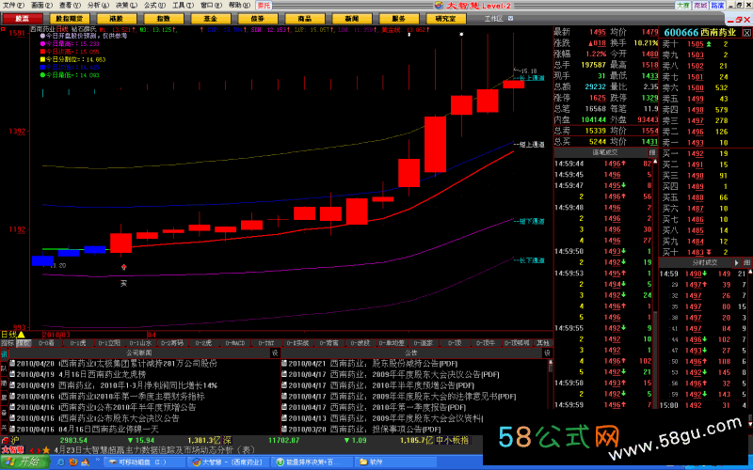Open the 公式 menu

(x=154, y=6)
